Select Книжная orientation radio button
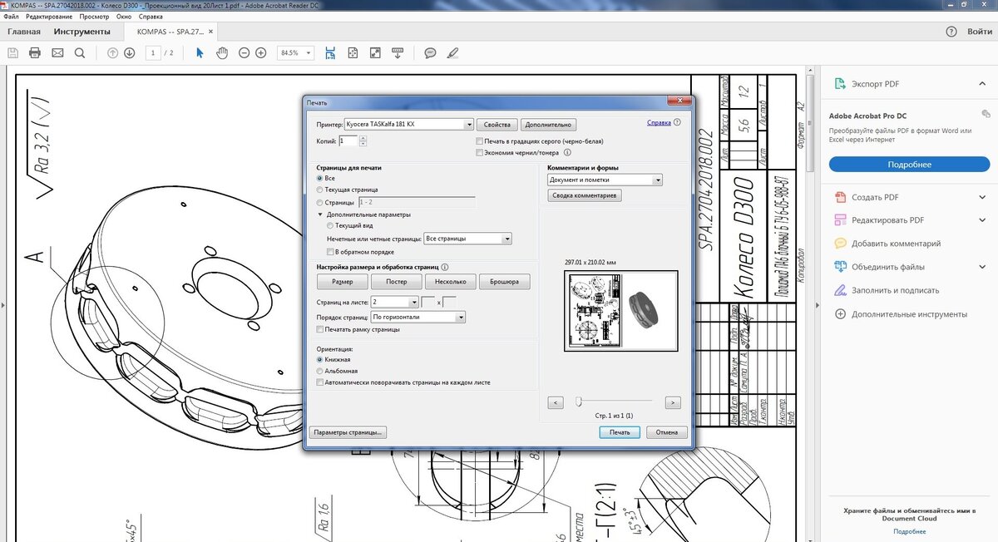998x542 pixels. point(320,359)
